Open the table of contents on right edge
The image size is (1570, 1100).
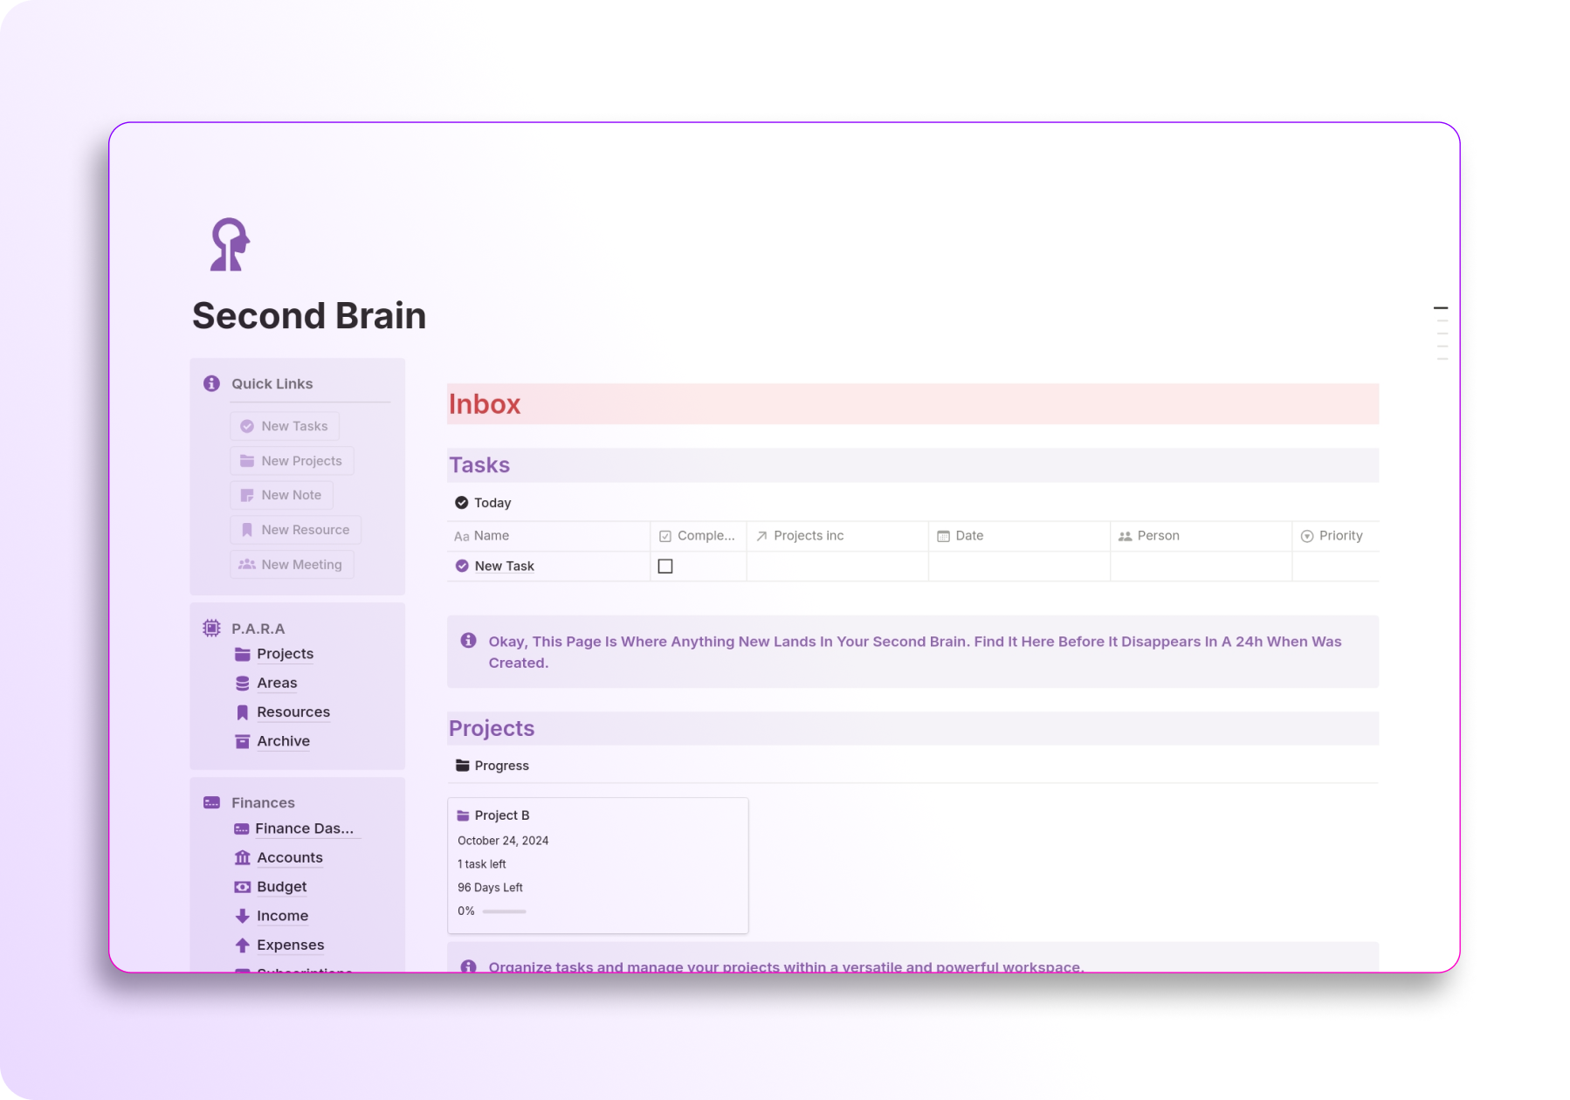(1439, 332)
